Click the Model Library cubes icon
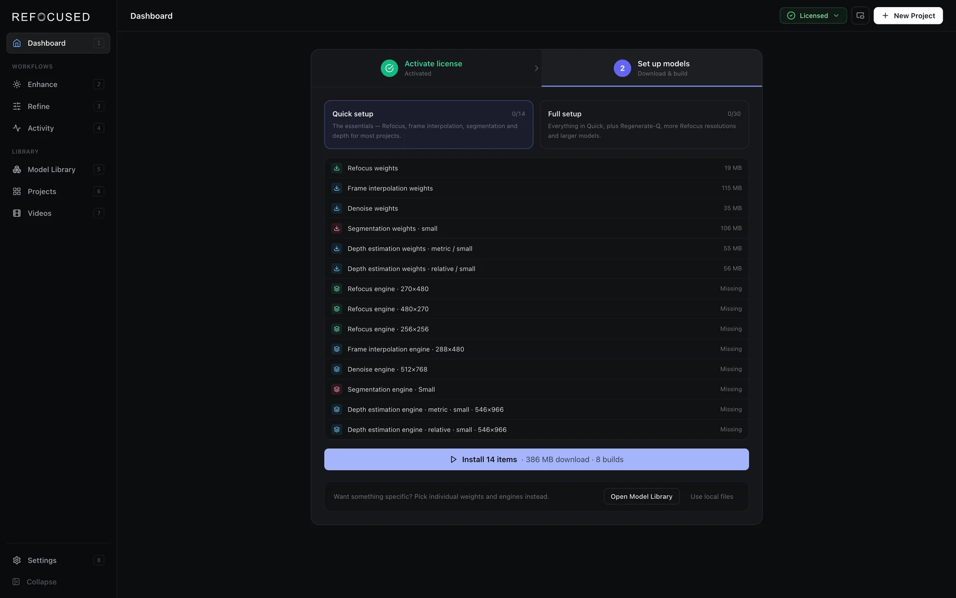This screenshot has width=956, height=598. coord(17,169)
